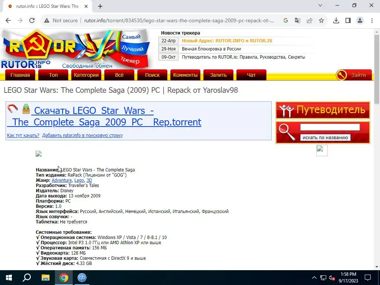Click Добавить rutor.info в поисковую строку link
The image size is (380, 285).
82,135
